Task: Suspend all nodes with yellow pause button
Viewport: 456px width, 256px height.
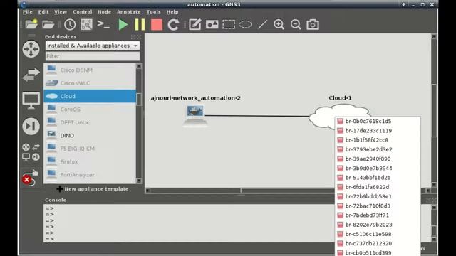Action: [x=140, y=25]
